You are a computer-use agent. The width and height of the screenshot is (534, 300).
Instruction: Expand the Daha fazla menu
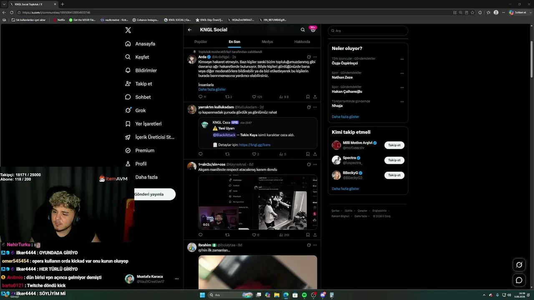(146, 177)
